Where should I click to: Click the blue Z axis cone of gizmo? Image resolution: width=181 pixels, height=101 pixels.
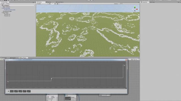click(135, 11)
